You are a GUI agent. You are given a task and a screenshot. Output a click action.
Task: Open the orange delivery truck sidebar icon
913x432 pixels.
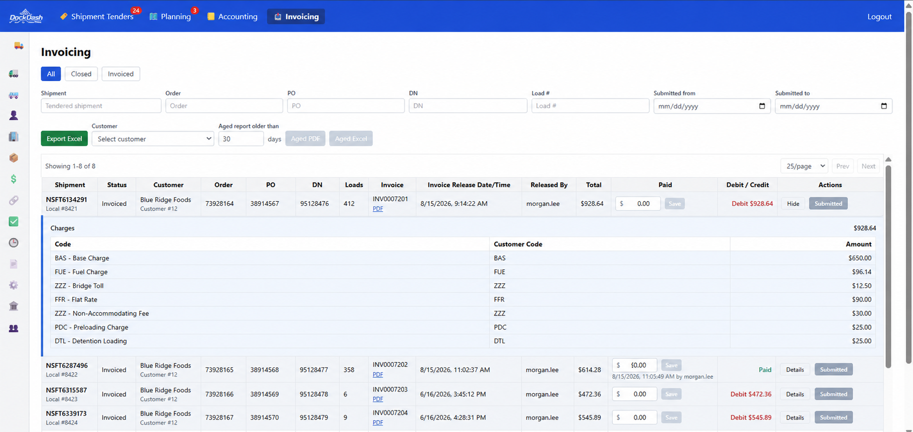pyautogui.click(x=19, y=46)
